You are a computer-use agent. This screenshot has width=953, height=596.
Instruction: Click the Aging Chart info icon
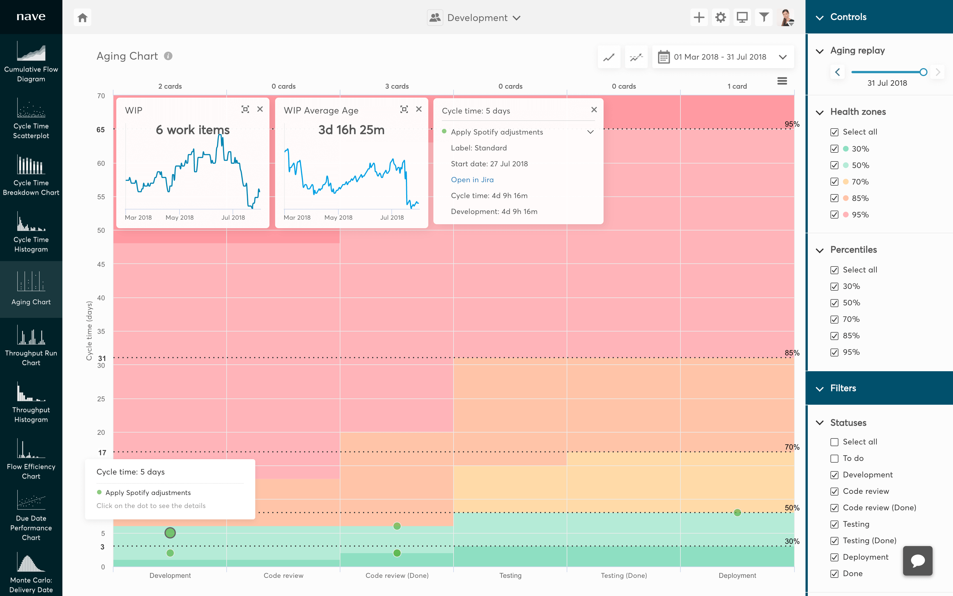[x=168, y=56]
